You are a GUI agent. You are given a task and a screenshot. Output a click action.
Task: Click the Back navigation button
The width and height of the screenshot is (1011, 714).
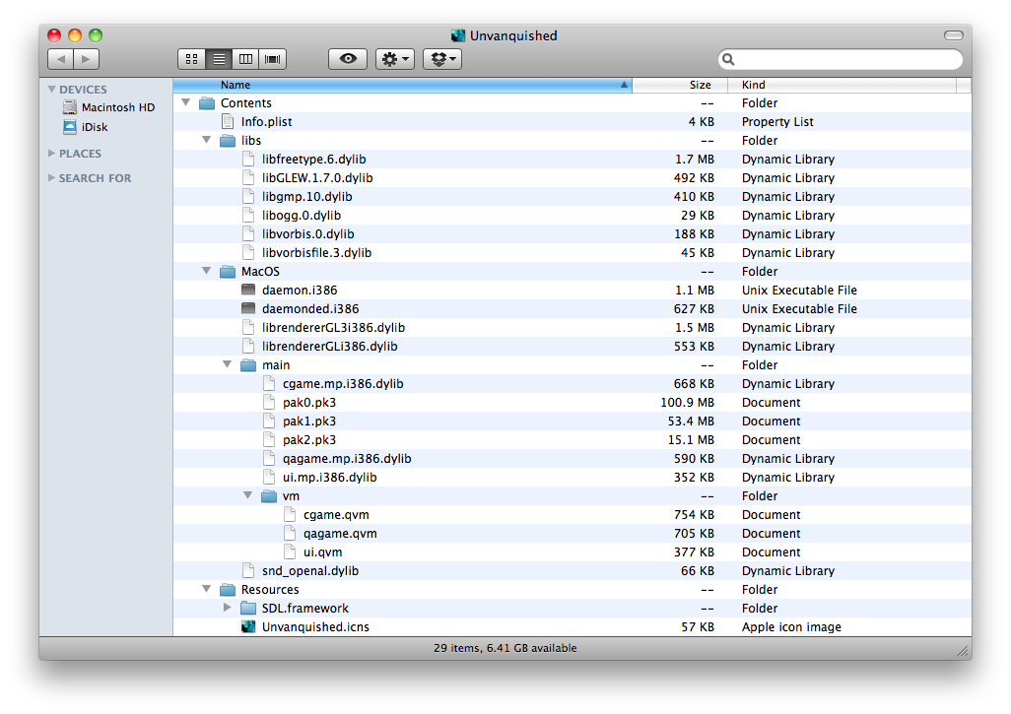pyautogui.click(x=61, y=58)
